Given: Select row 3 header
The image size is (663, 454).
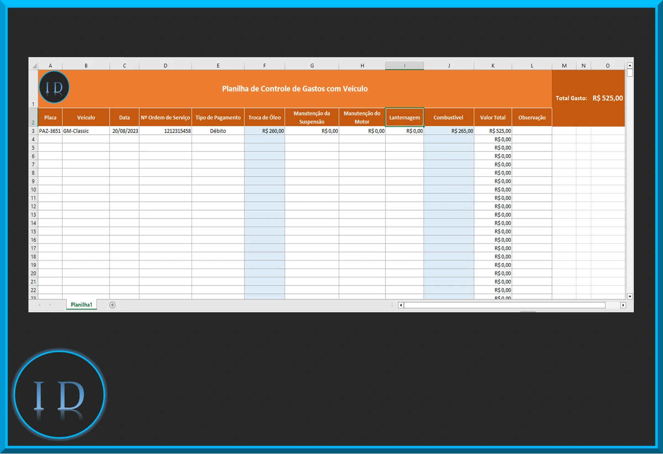Looking at the screenshot, I should point(33,131).
